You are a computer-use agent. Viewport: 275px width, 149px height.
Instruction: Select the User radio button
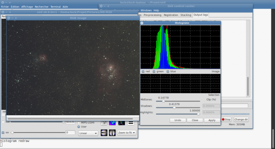(x=79, y=127)
